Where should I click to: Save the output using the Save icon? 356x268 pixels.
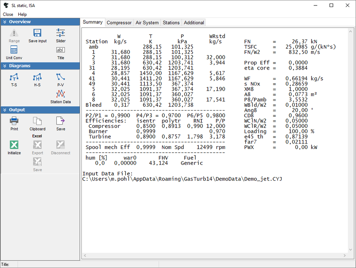pos(61,121)
